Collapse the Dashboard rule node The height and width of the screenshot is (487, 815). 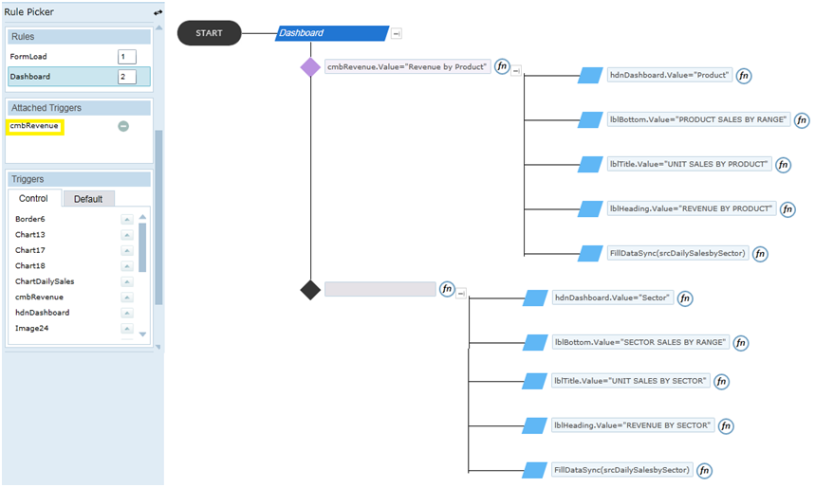[396, 34]
